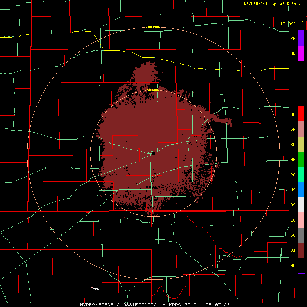
Task: Click the GC gray legend swatch
Action: click(301, 235)
